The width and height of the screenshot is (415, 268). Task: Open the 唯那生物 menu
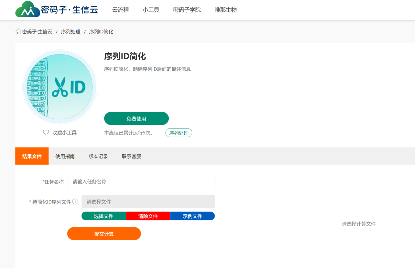[226, 10]
